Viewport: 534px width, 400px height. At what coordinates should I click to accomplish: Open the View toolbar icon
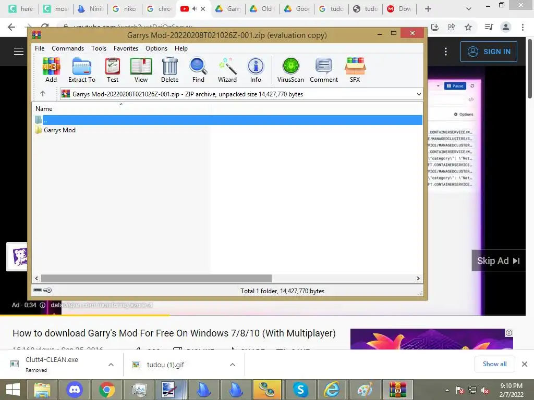[141, 70]
